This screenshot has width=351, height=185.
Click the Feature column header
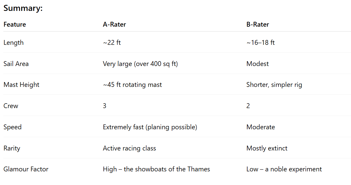[15, 25]
